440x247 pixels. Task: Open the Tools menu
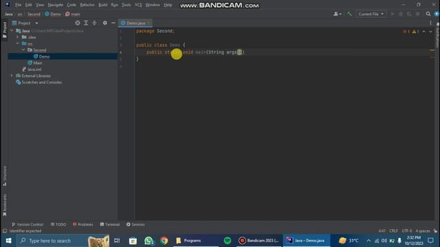pos(126,5)
